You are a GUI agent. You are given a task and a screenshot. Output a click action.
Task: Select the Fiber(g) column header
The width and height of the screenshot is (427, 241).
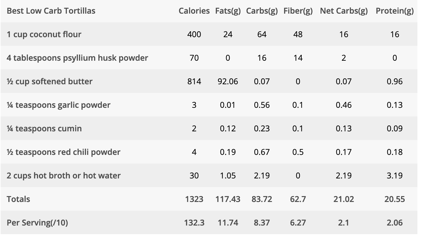click(298, 11)
